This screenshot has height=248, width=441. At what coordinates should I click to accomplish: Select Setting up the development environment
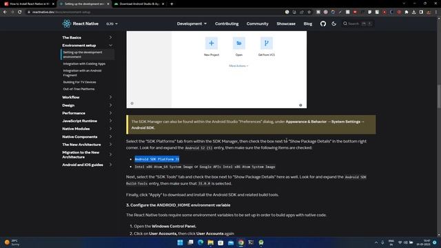pos(88,54)
